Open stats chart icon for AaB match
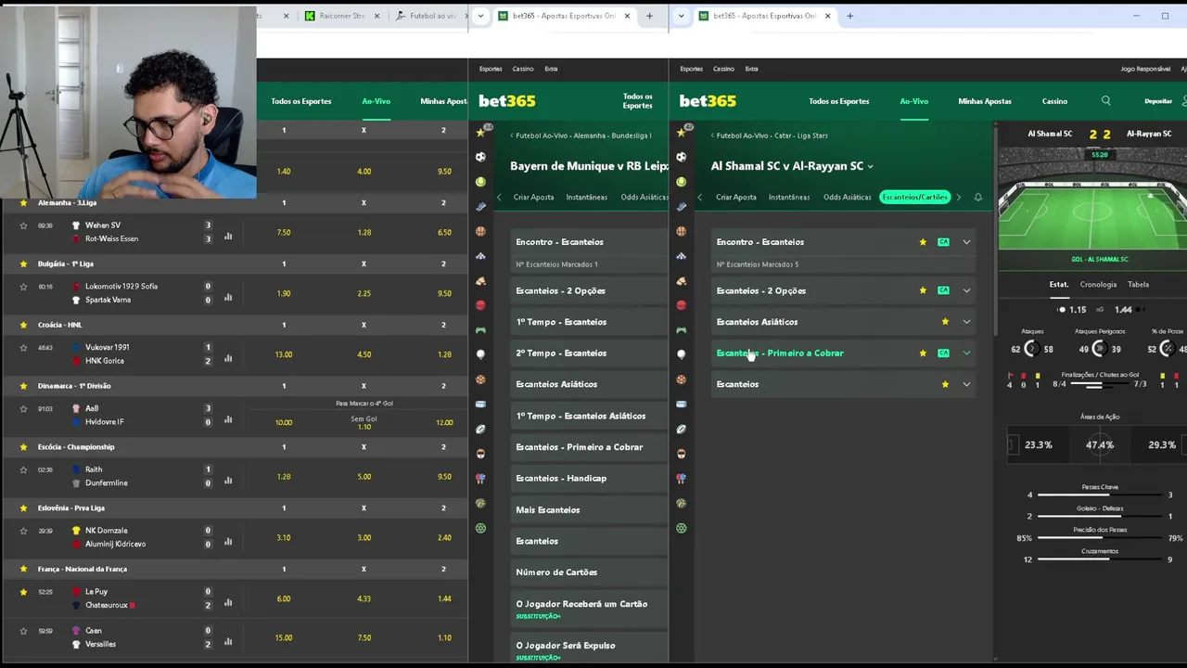Viewport: 1187px width, 668px height. [x=228, y=419]
